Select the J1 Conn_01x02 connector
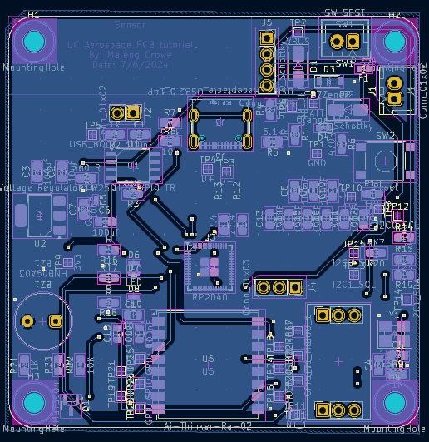429x442 pixels. tap(395, 91)
